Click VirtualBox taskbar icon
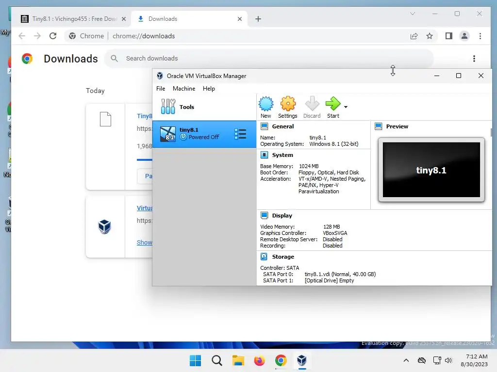 click(x=302, y=360)
